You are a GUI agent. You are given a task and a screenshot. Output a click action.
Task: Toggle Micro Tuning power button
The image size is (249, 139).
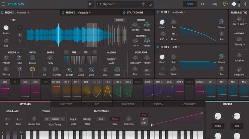pos(46,119)
